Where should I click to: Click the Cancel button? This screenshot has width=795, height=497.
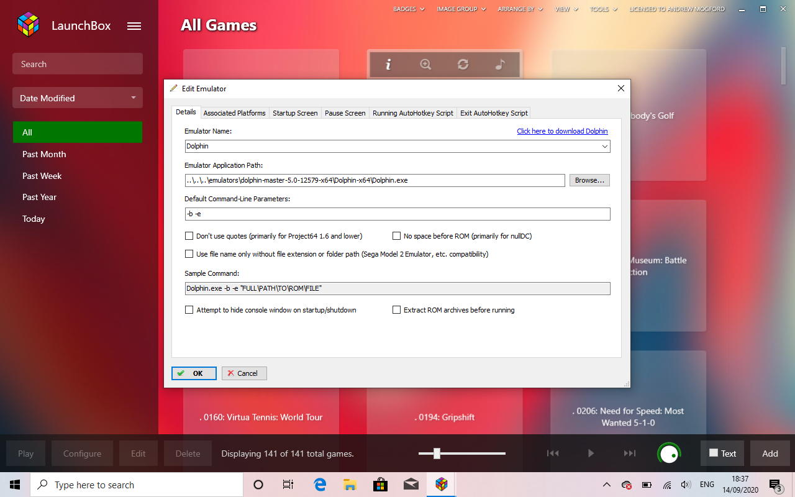pos(244,373)
